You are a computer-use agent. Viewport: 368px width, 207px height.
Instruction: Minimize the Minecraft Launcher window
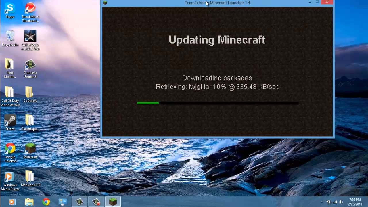click(310, 2)
